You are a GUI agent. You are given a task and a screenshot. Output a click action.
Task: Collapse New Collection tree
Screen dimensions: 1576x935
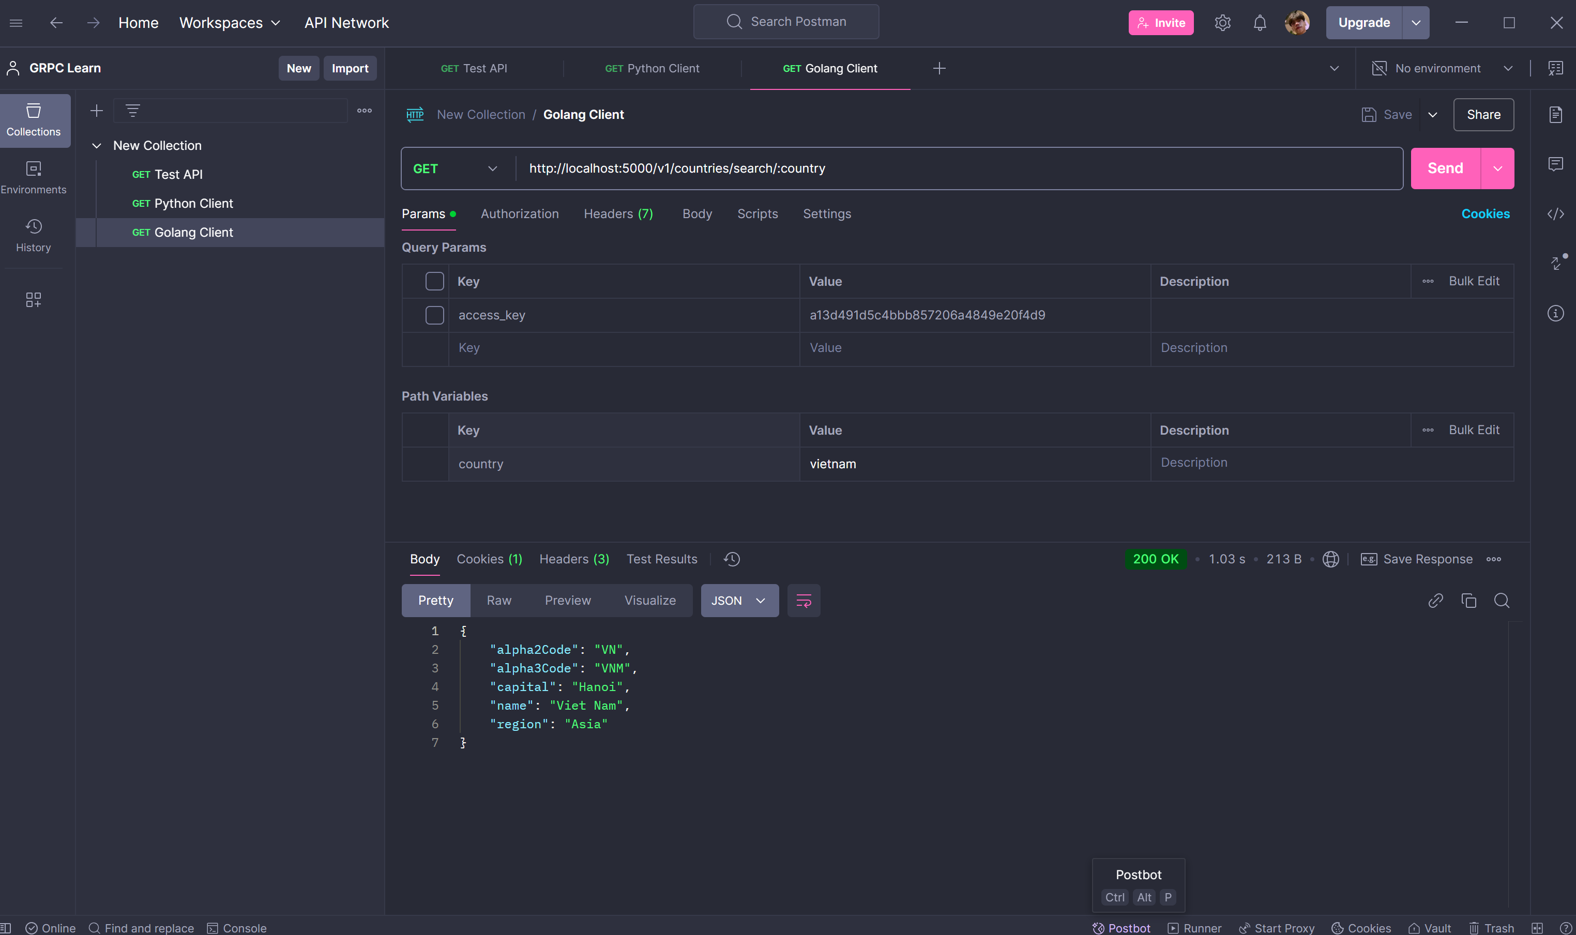(96, 146)
